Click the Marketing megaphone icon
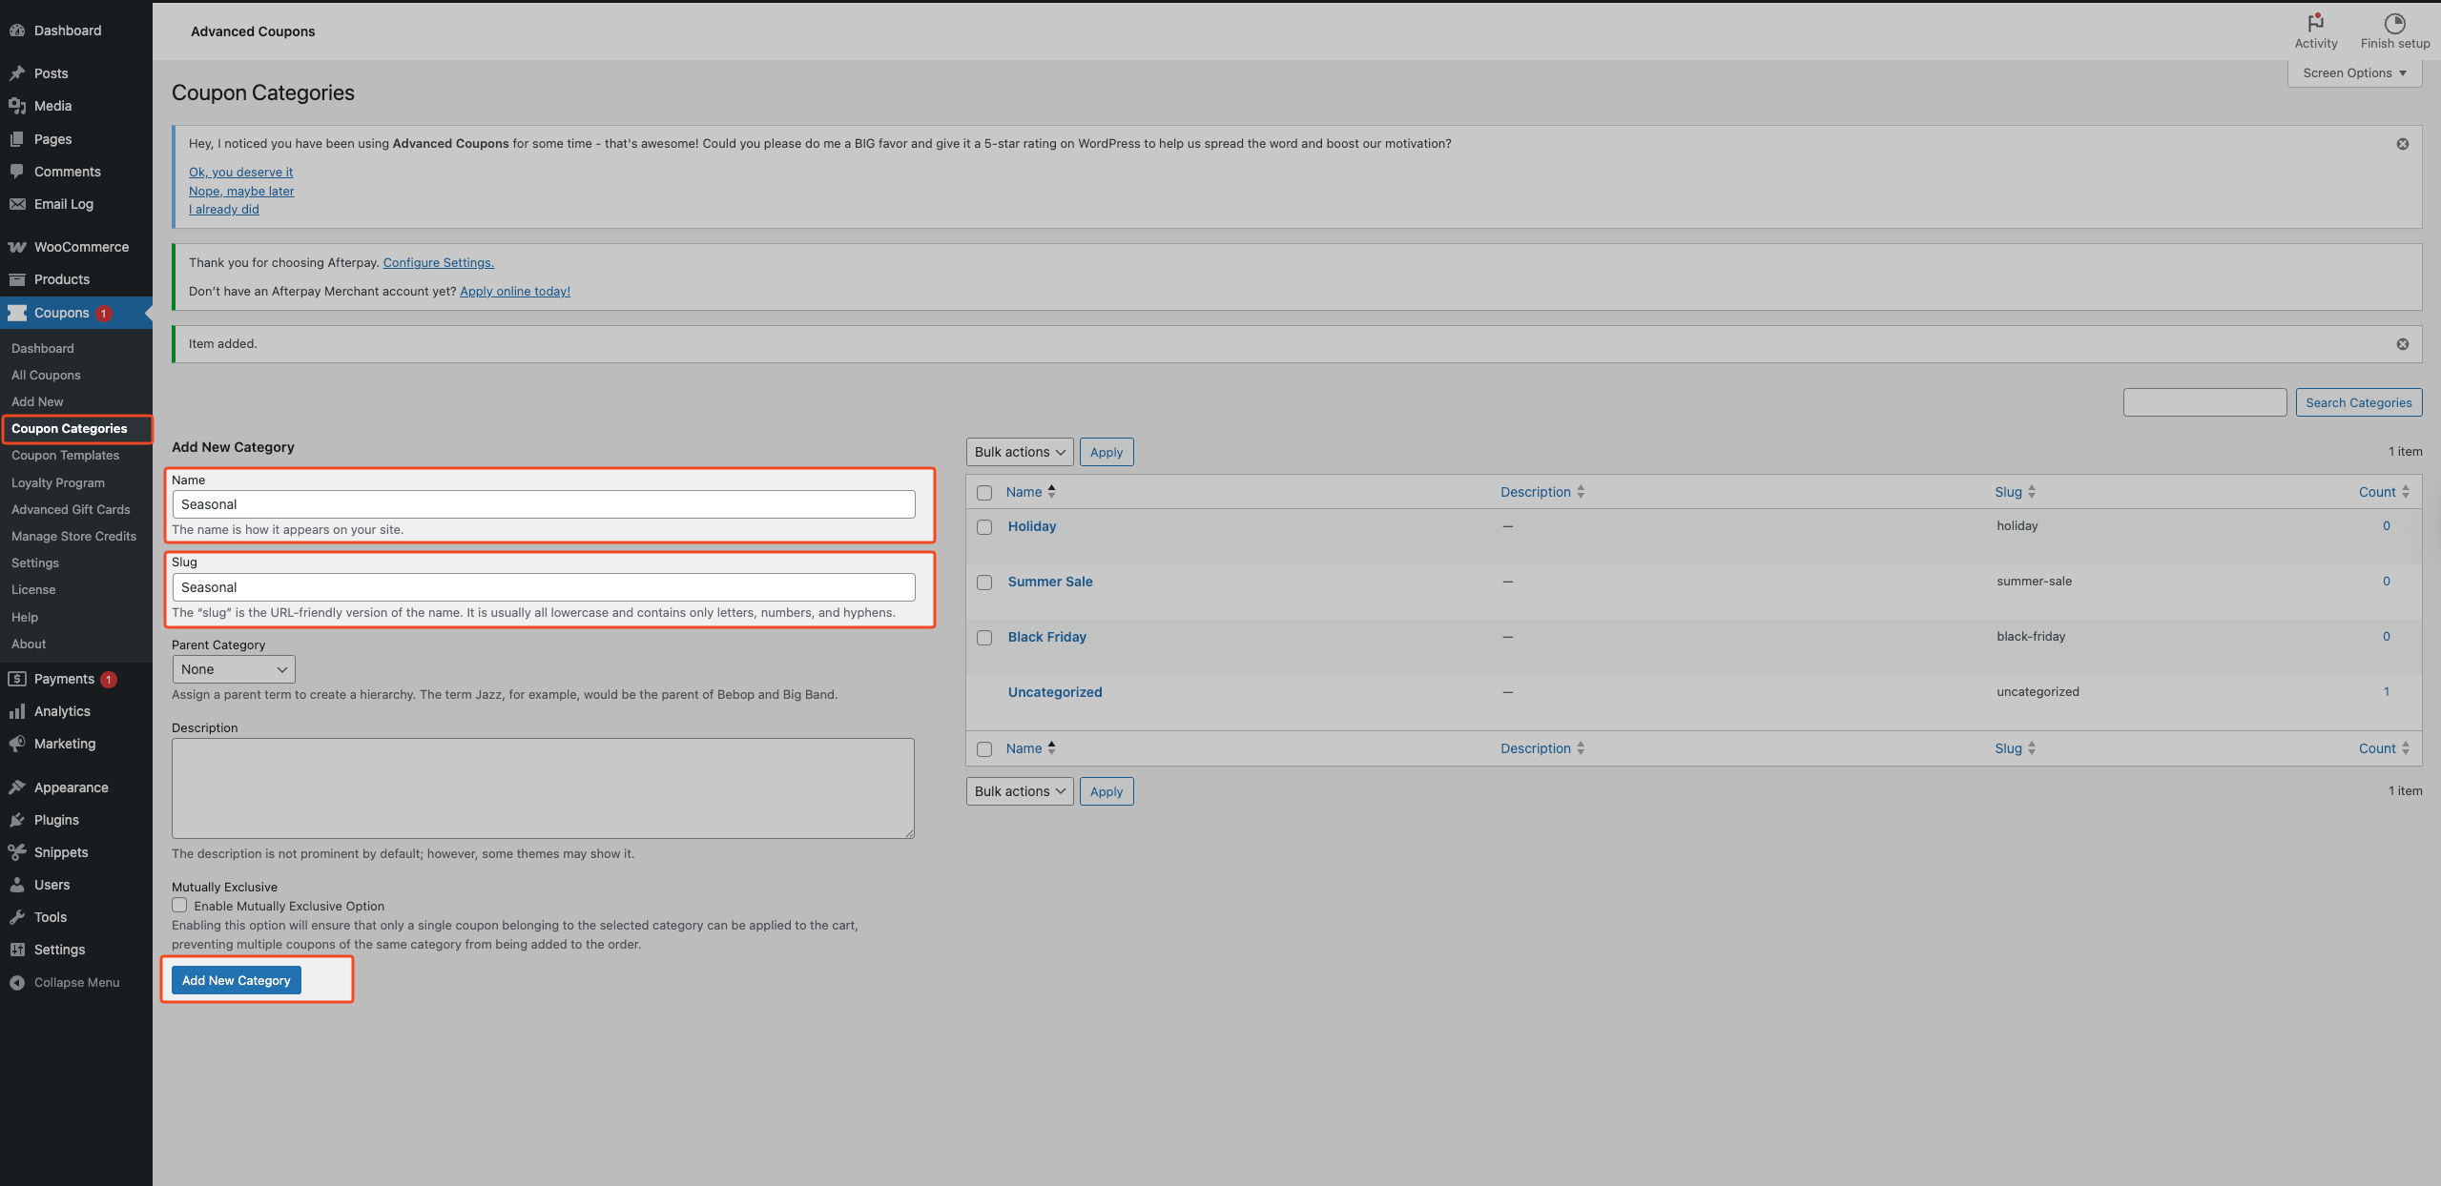Image resolution: width=2441 pixels, height=1186 pixels. [x=17, y=744]
